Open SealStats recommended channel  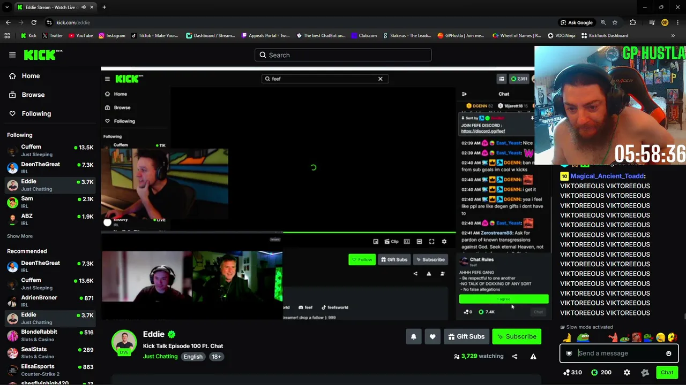[50, 353]
